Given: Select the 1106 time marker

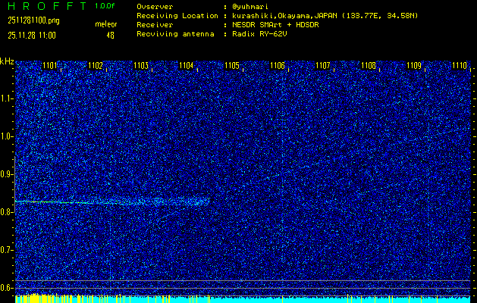Looking at the screenshot, I should click(278, 66).
